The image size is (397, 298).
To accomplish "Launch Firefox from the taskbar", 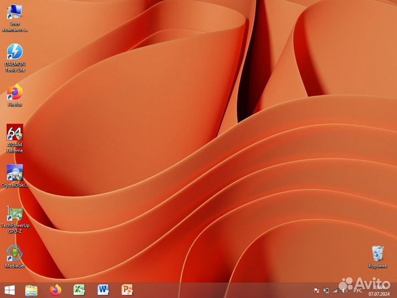I will [55, 290].
